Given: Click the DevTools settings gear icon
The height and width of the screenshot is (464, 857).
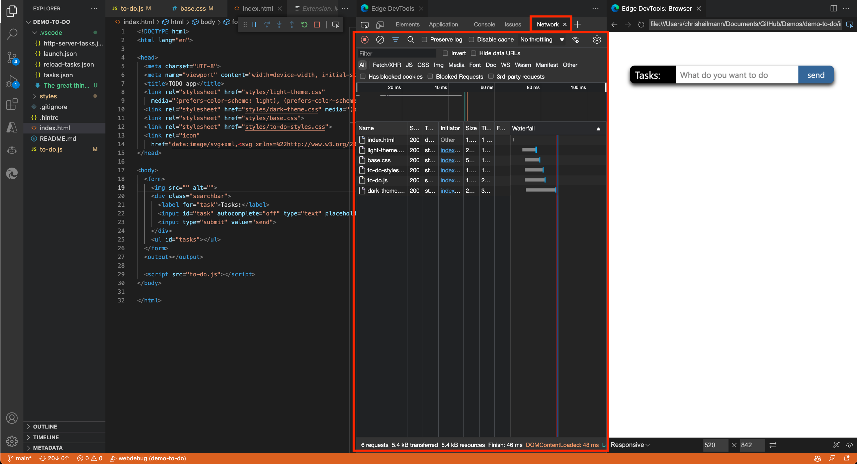Looking at the screenshot, I should point(596,39).
